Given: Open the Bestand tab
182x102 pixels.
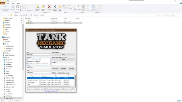Looking at the screenshot, I should pos(3,3).
